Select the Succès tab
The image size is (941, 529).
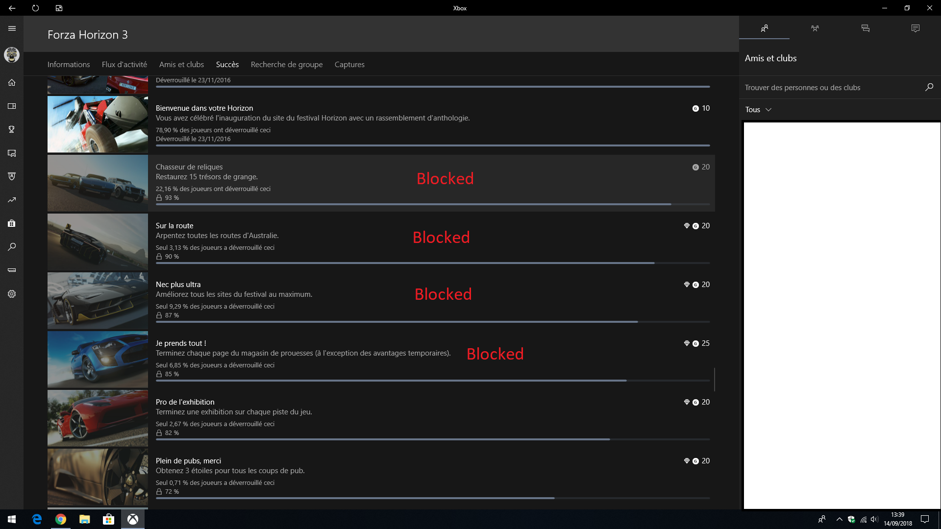227,64
